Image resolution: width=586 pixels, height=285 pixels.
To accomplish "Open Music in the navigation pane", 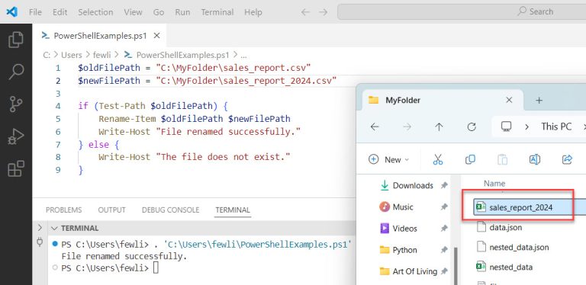I will pos(403,207).
